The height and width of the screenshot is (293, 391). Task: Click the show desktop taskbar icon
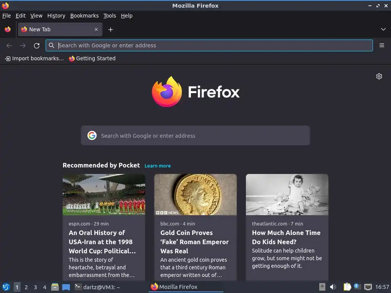tap(66, 287)
